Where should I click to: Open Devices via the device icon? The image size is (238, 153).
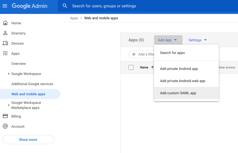tap(5, 43)
